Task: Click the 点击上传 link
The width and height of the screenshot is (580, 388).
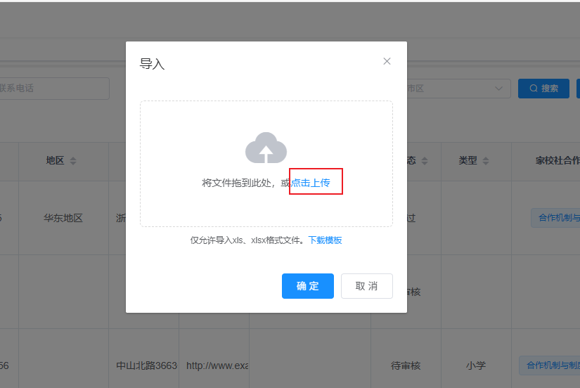Action: pyautogui.click(x=311, y=183)
